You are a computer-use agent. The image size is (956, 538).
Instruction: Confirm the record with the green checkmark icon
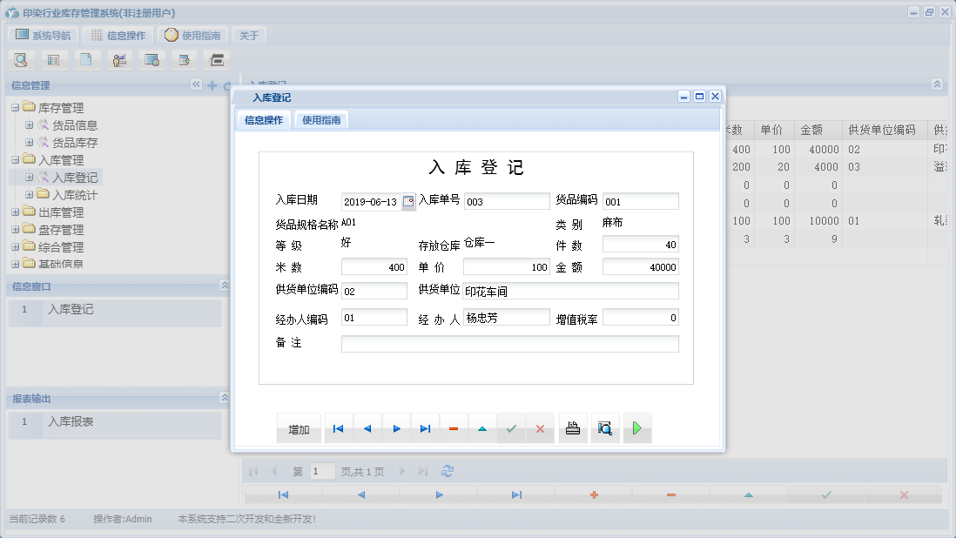511,427
